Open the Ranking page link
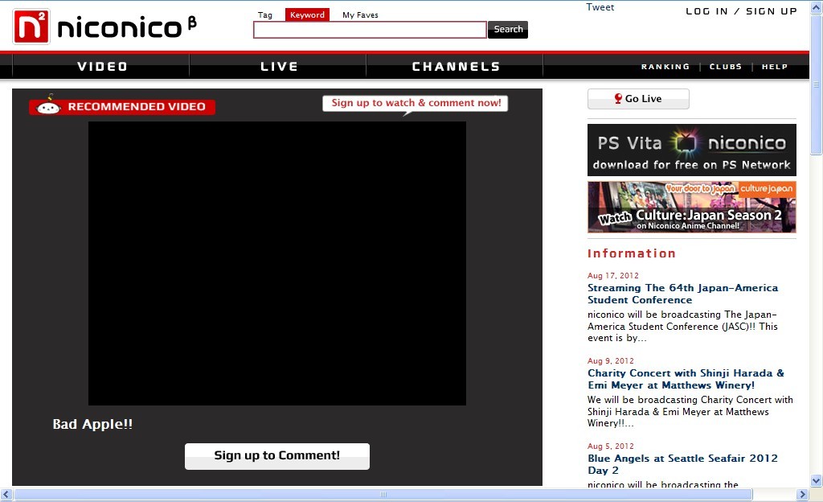This screenshot has width=823, height=502. pos(665,67)
